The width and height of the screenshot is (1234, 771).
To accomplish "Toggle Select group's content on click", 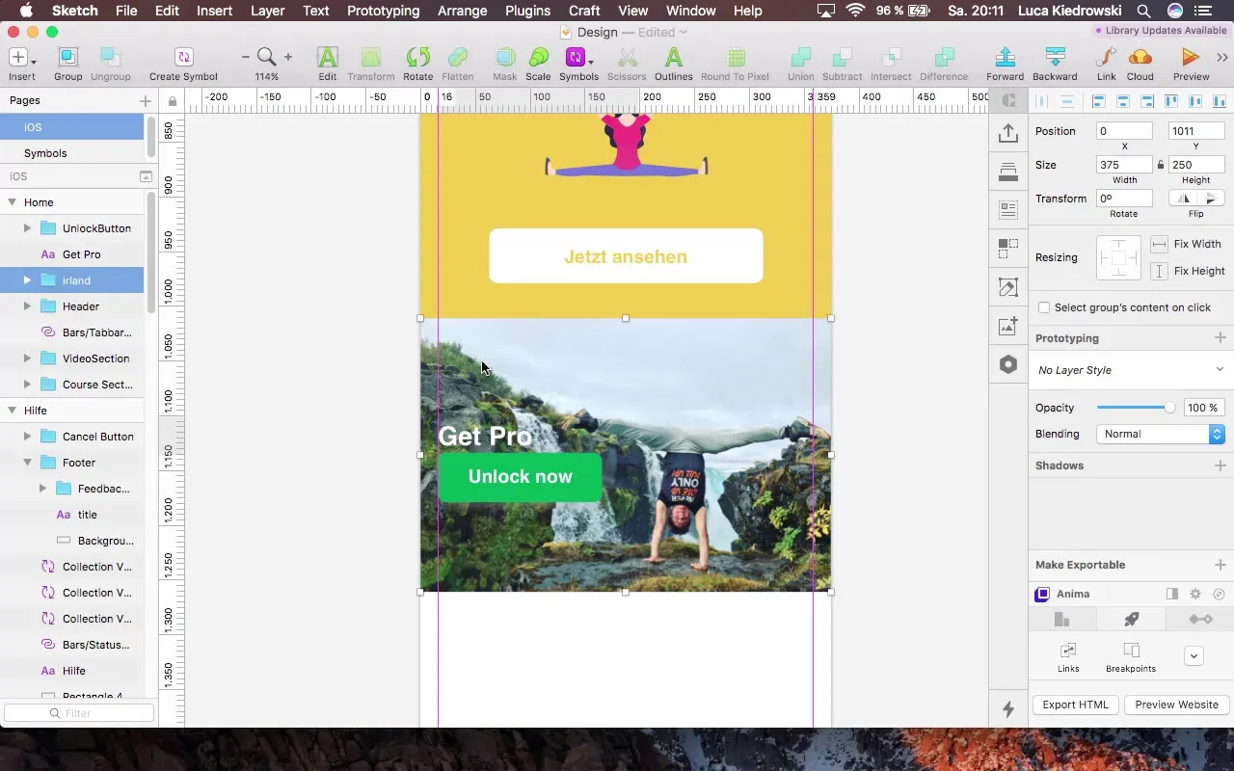I will pyautogui.click(x=1044, y=307).
